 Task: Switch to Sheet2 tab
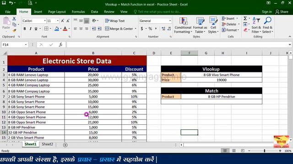47,144
